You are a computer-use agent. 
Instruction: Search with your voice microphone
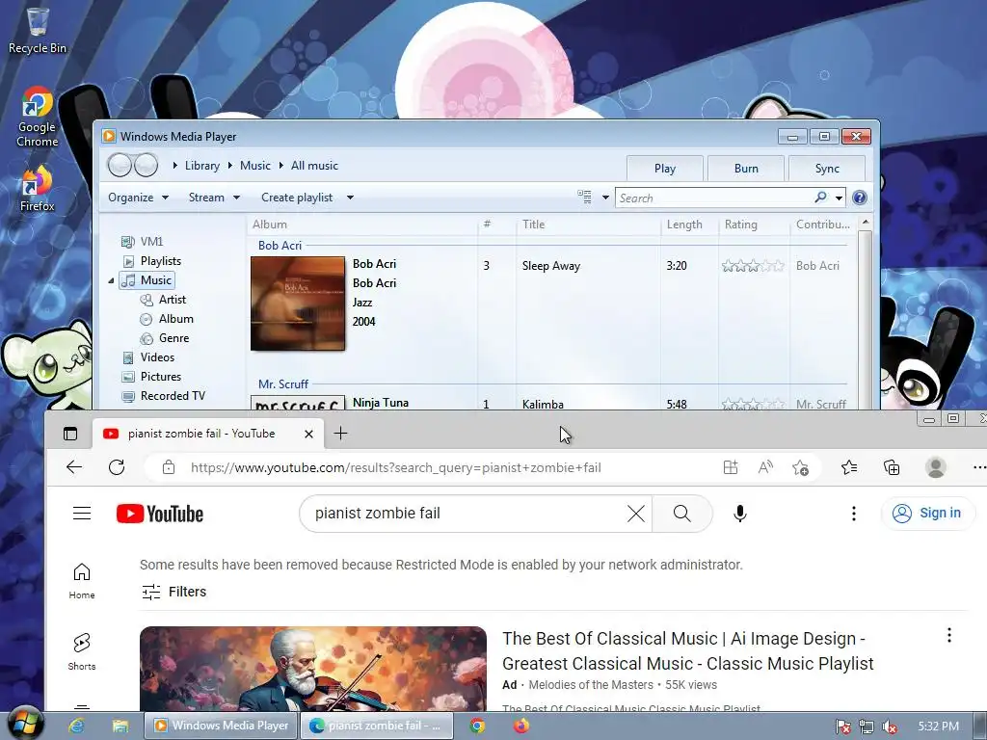coord(740,514)
